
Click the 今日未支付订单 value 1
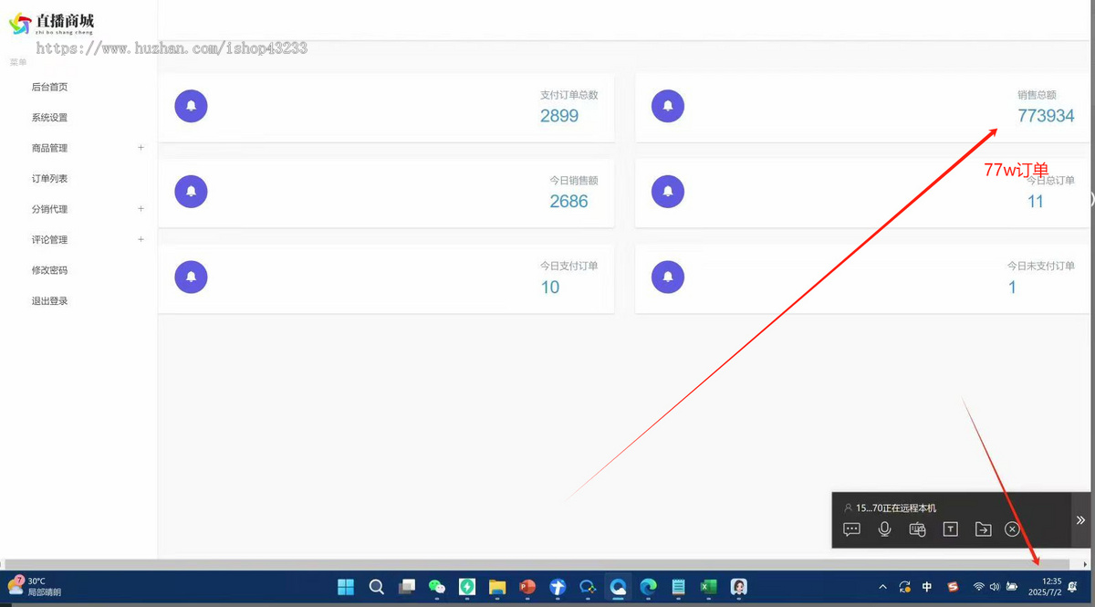1012,288
